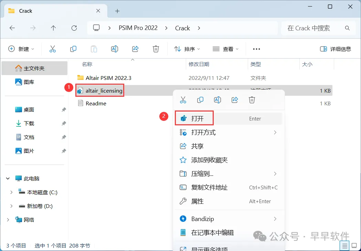The image size is (361, 251).
Task: Open 打开方式 submenu
Action: pos(229,133)
